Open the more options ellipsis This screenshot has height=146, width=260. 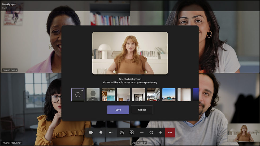(111, 133)
